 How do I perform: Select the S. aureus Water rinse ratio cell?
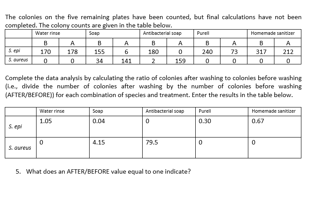tap(63, 148)
